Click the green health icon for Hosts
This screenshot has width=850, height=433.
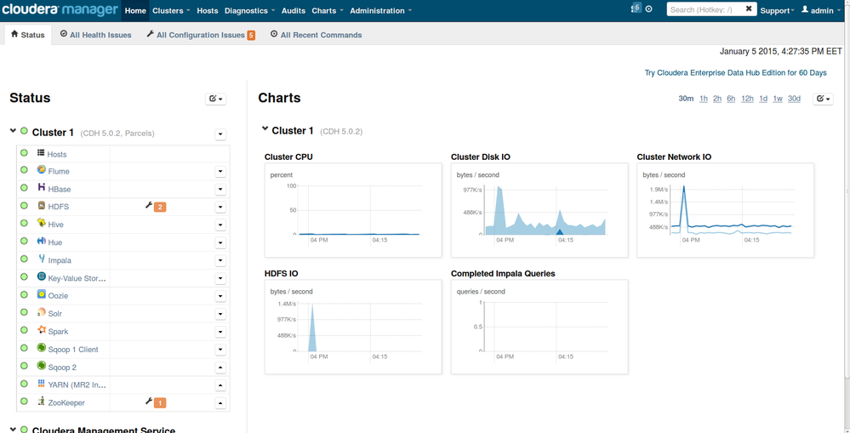tap(24, 153)
